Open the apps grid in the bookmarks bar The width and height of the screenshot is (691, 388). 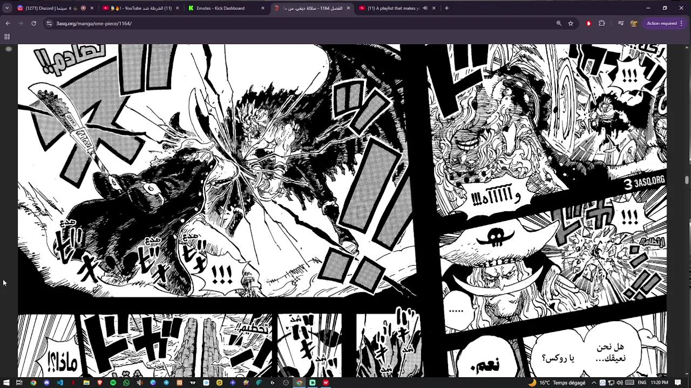[7, 37]
